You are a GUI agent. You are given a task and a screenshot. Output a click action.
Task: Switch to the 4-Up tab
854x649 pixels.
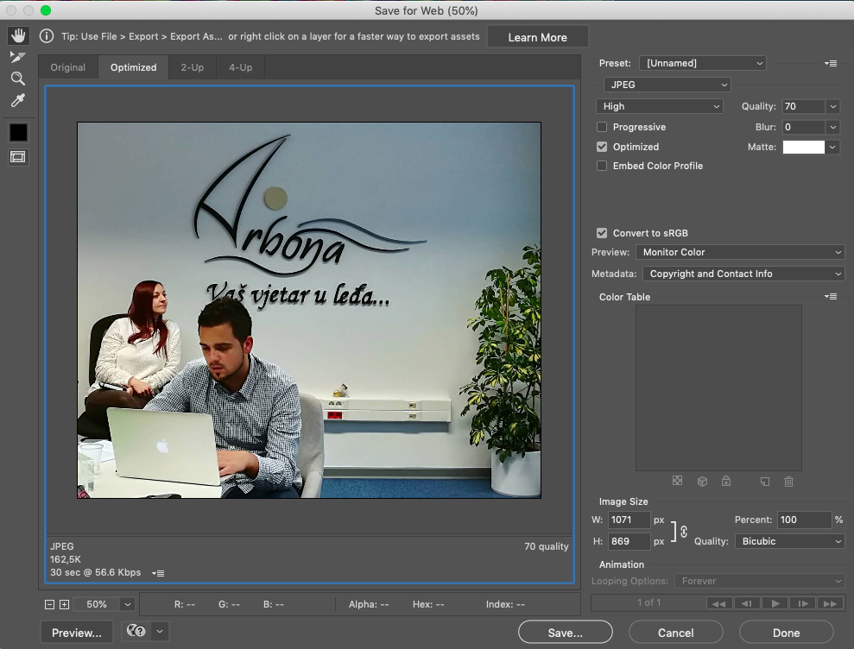tap(240, 67)
